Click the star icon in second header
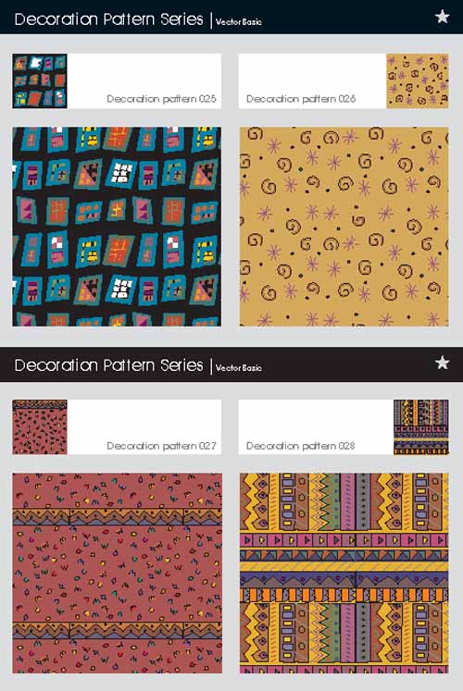Viewport: 463px width, 691px height. [443, 363]
